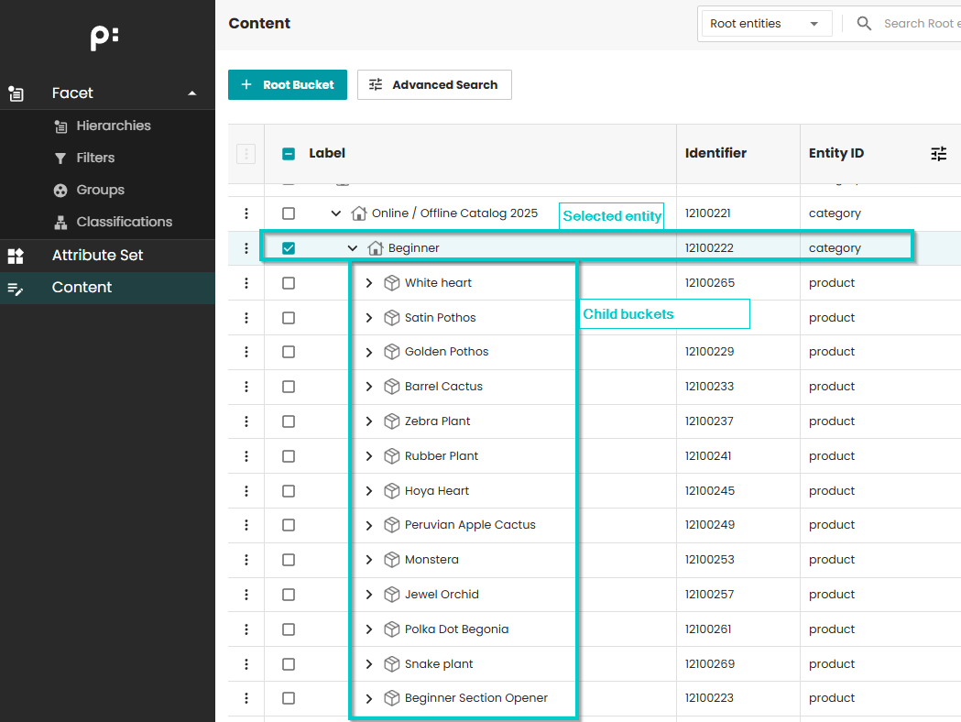Open the three-dot menu for Hoya Heart row
This screenshot has height=722, width=961.
246,491
